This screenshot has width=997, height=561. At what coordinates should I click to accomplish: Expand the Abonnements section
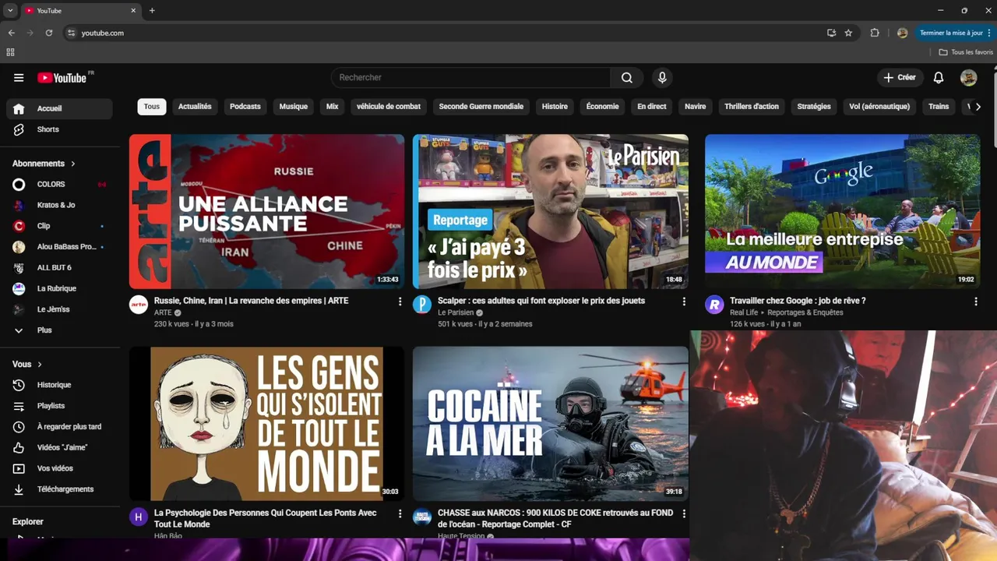(x=44, y=164)
